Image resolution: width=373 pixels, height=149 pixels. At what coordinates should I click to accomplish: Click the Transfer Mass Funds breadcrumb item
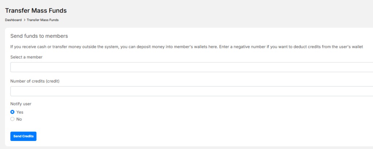(x=43, y=20)
